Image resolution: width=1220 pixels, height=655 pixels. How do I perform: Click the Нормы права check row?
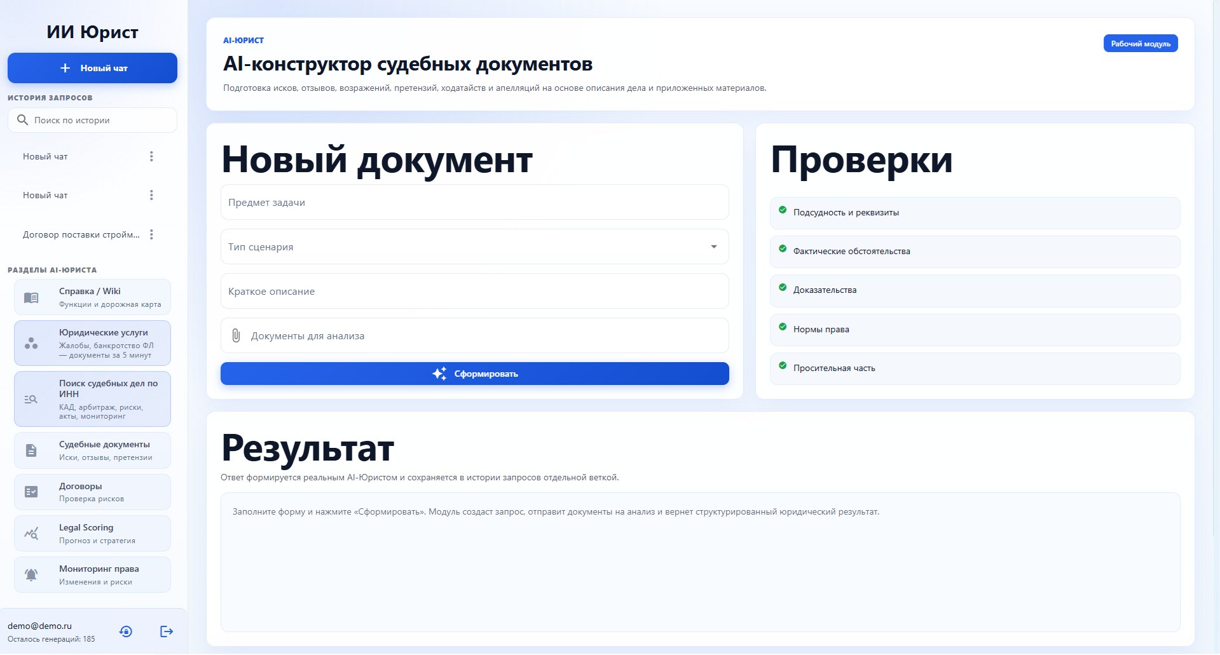(x=975, y=330)
